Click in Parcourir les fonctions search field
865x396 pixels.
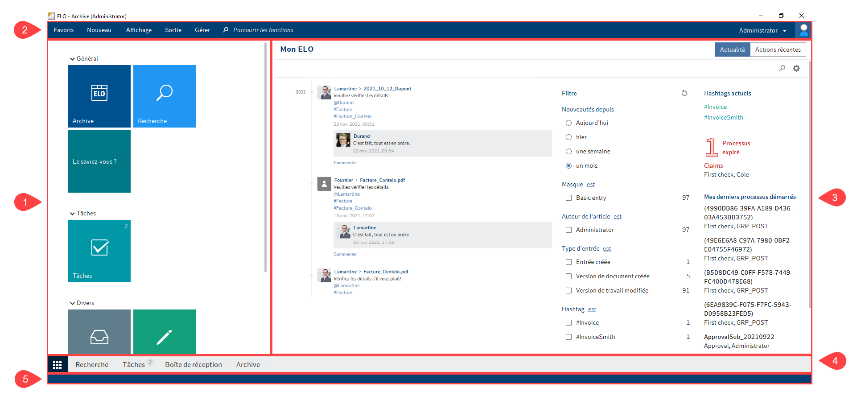pos(263,30)
